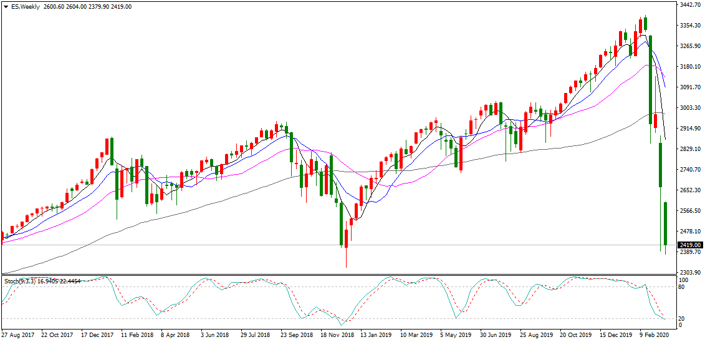Click the stochastic 80 level axis label

pos(682,287)
